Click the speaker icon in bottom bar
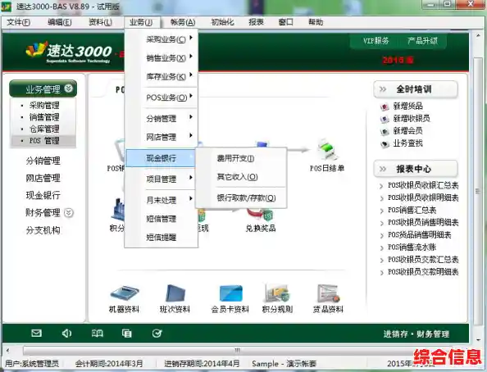The image size is (487, 372). (66, 333)
